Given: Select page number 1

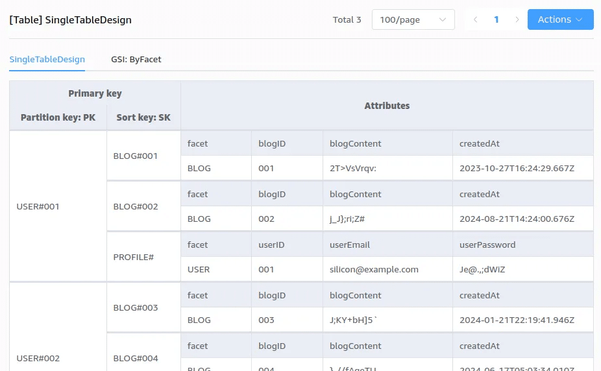Looking at the screenshot, I should (497, 19).
